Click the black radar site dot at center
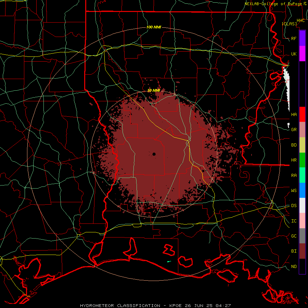 (154, 154)
